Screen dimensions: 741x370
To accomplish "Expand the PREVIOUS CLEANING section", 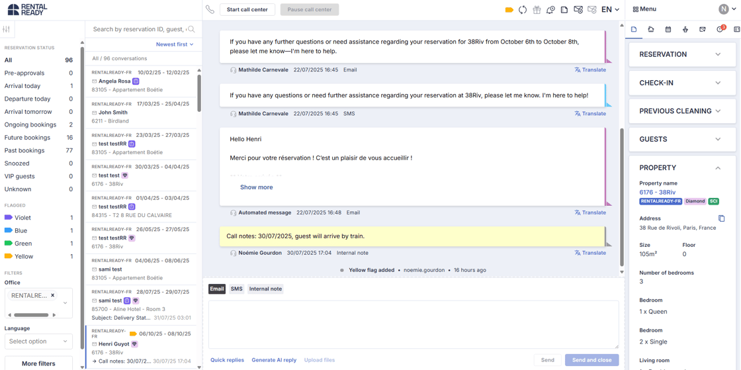I will pos(681,111).
